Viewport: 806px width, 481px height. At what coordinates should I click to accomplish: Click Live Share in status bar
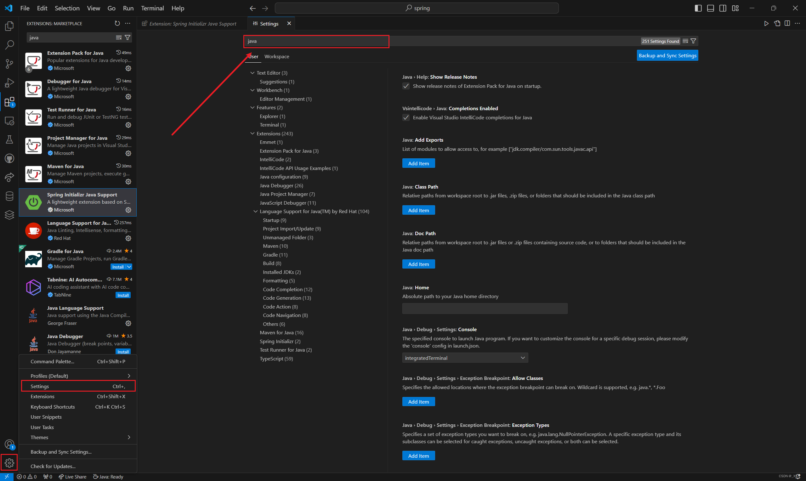73,477
